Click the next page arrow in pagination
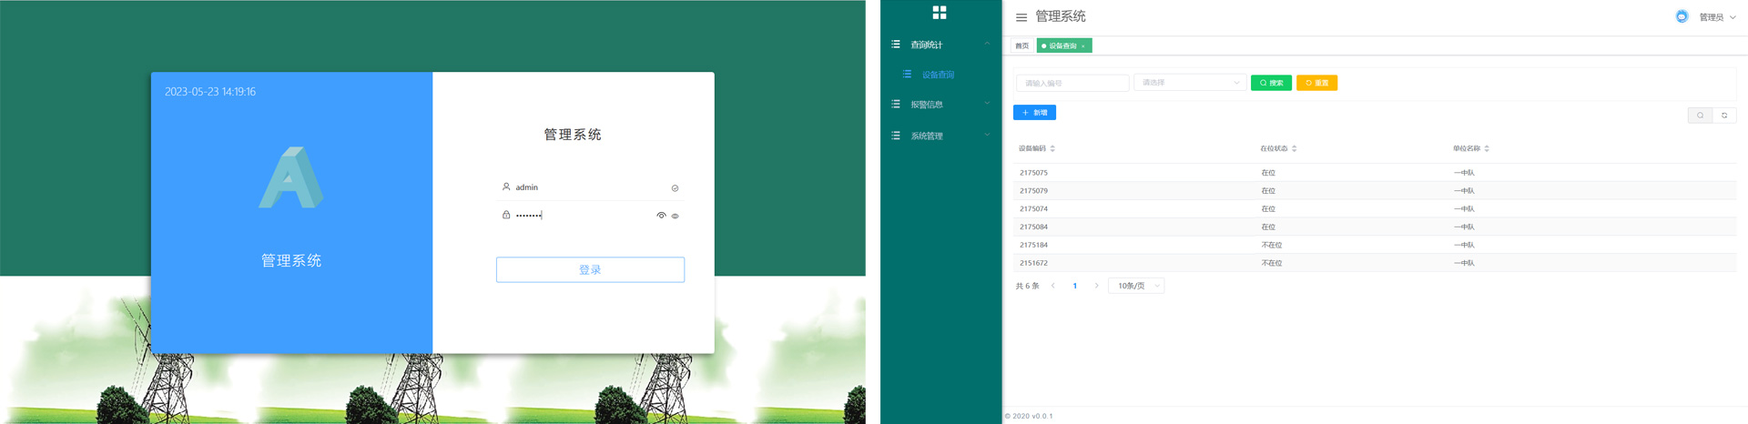 coord(1096,286)
